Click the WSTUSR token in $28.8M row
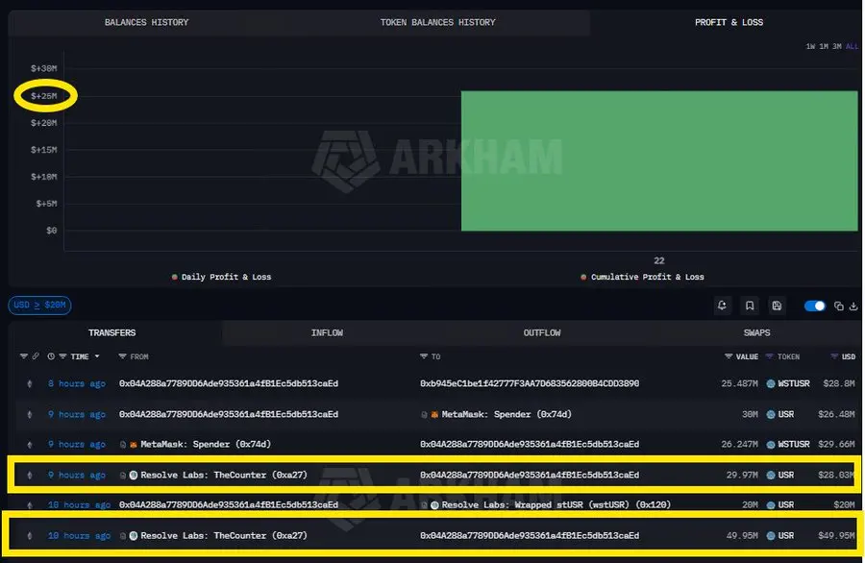 (x=794, y=383)
